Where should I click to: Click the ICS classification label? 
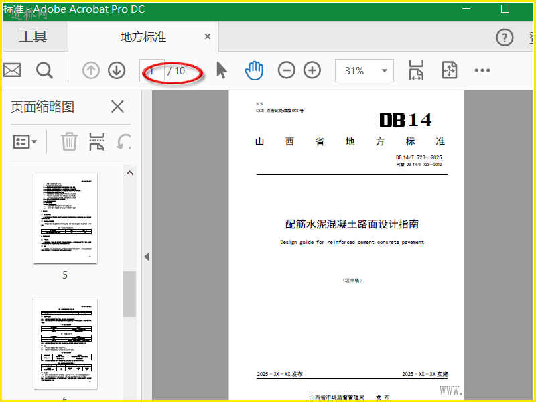pos(259,104)
